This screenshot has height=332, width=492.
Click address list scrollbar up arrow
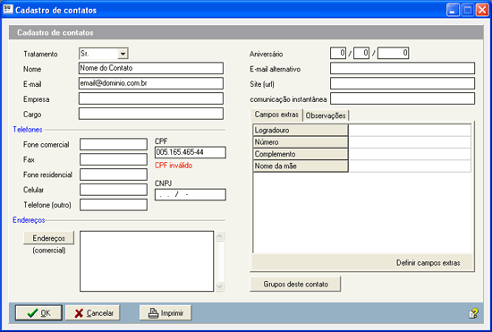[x=220, y=236]
